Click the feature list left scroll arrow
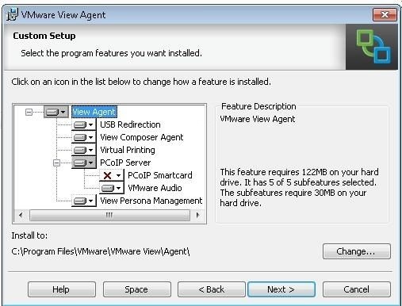 tap(21, 215)
